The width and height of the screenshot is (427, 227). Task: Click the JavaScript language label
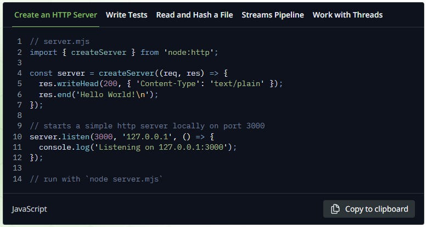29,209
